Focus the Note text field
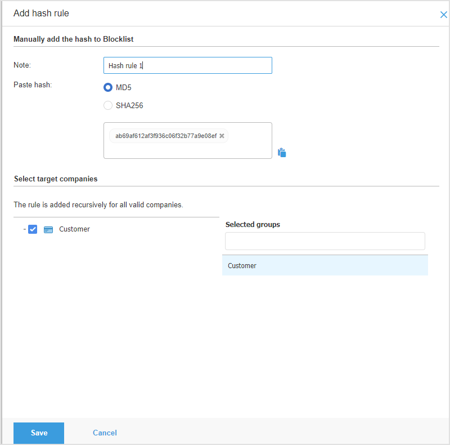This screenshot has height=445, width=450. pyautogui.click(x=187, y=65)
